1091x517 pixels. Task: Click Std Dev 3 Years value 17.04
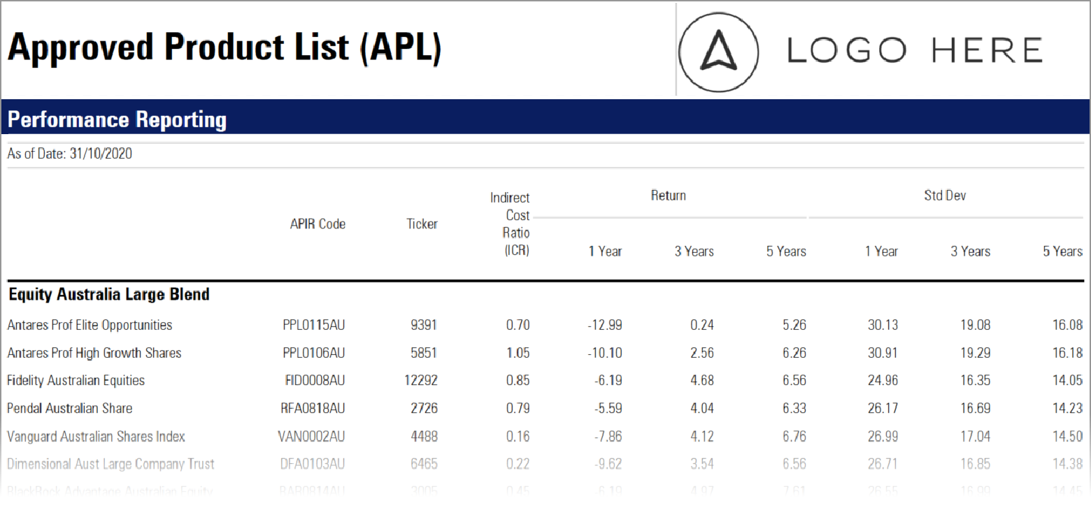tap(976, 437)
